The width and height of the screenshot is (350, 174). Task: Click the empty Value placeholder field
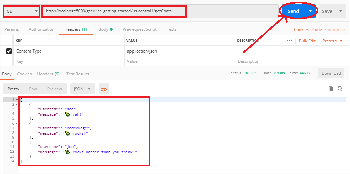click(180, 61)
